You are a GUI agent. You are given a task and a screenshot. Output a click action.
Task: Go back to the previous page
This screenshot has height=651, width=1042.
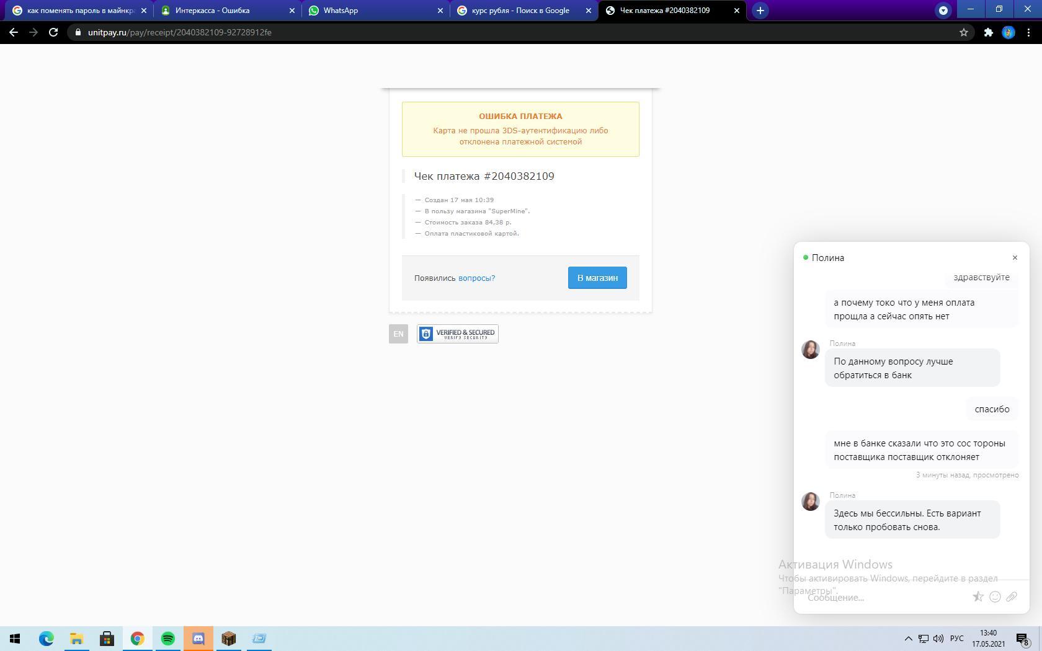(x=14, y=32)
